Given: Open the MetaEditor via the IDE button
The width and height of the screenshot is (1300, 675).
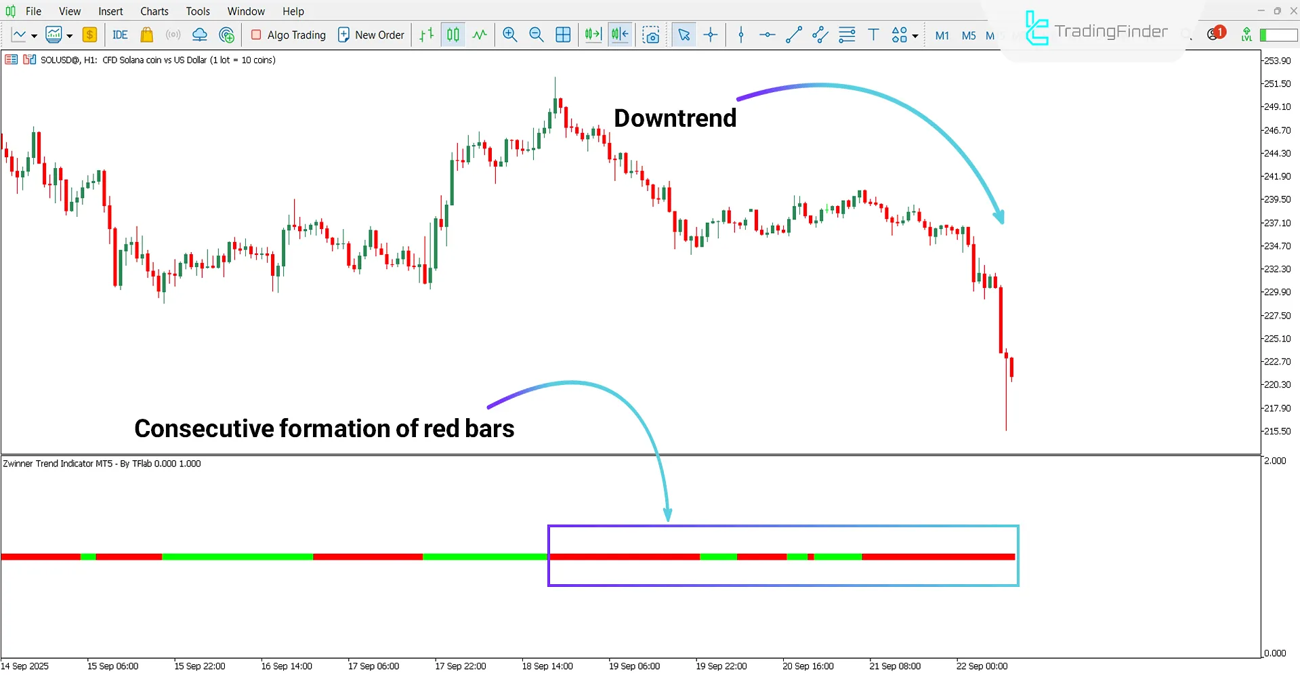Looking at the screenshot, I should click(120, 35).
